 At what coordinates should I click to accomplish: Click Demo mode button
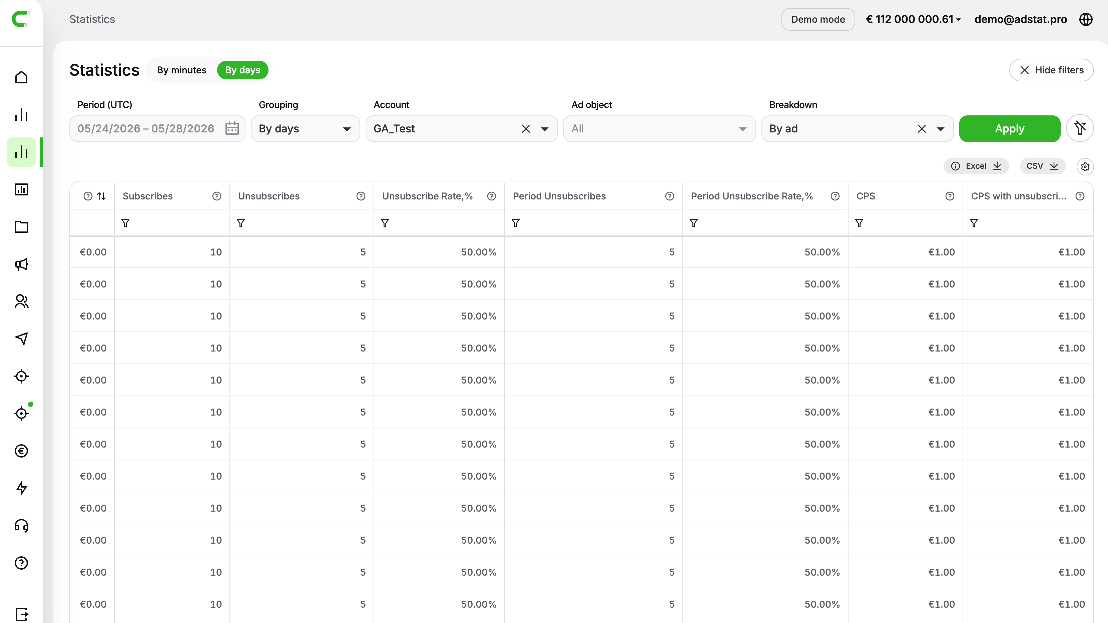point(818,19)
